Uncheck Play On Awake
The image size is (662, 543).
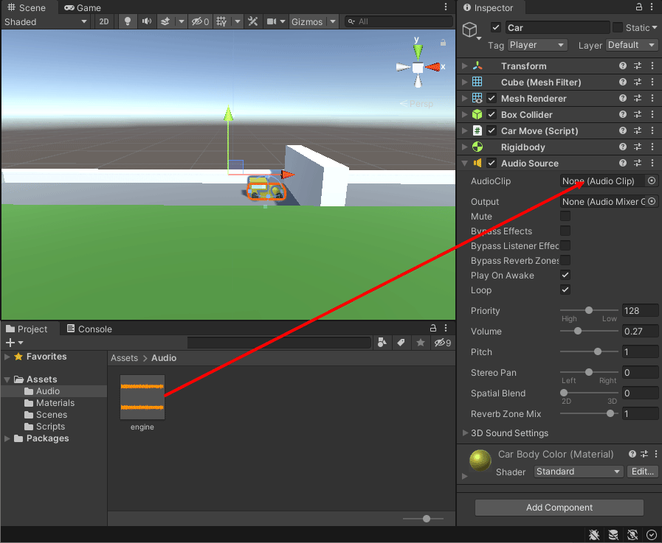565,276
